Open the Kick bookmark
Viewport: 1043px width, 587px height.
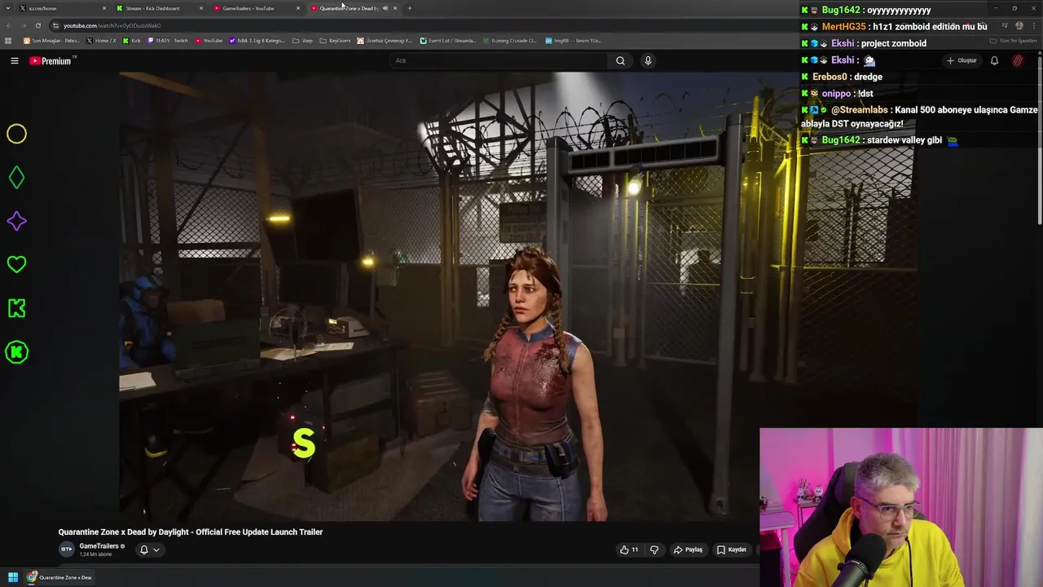pyautogui.click(x=131, y=40)
